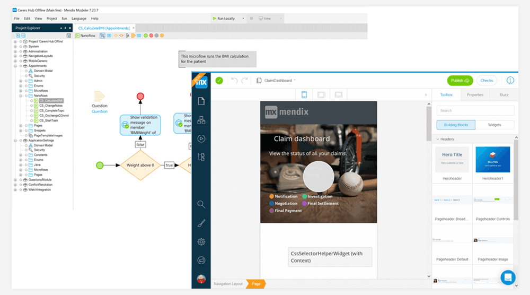Click the user avatar in web sidebar
The height and width of the screenshot is (295, 530).
[201, 279]
